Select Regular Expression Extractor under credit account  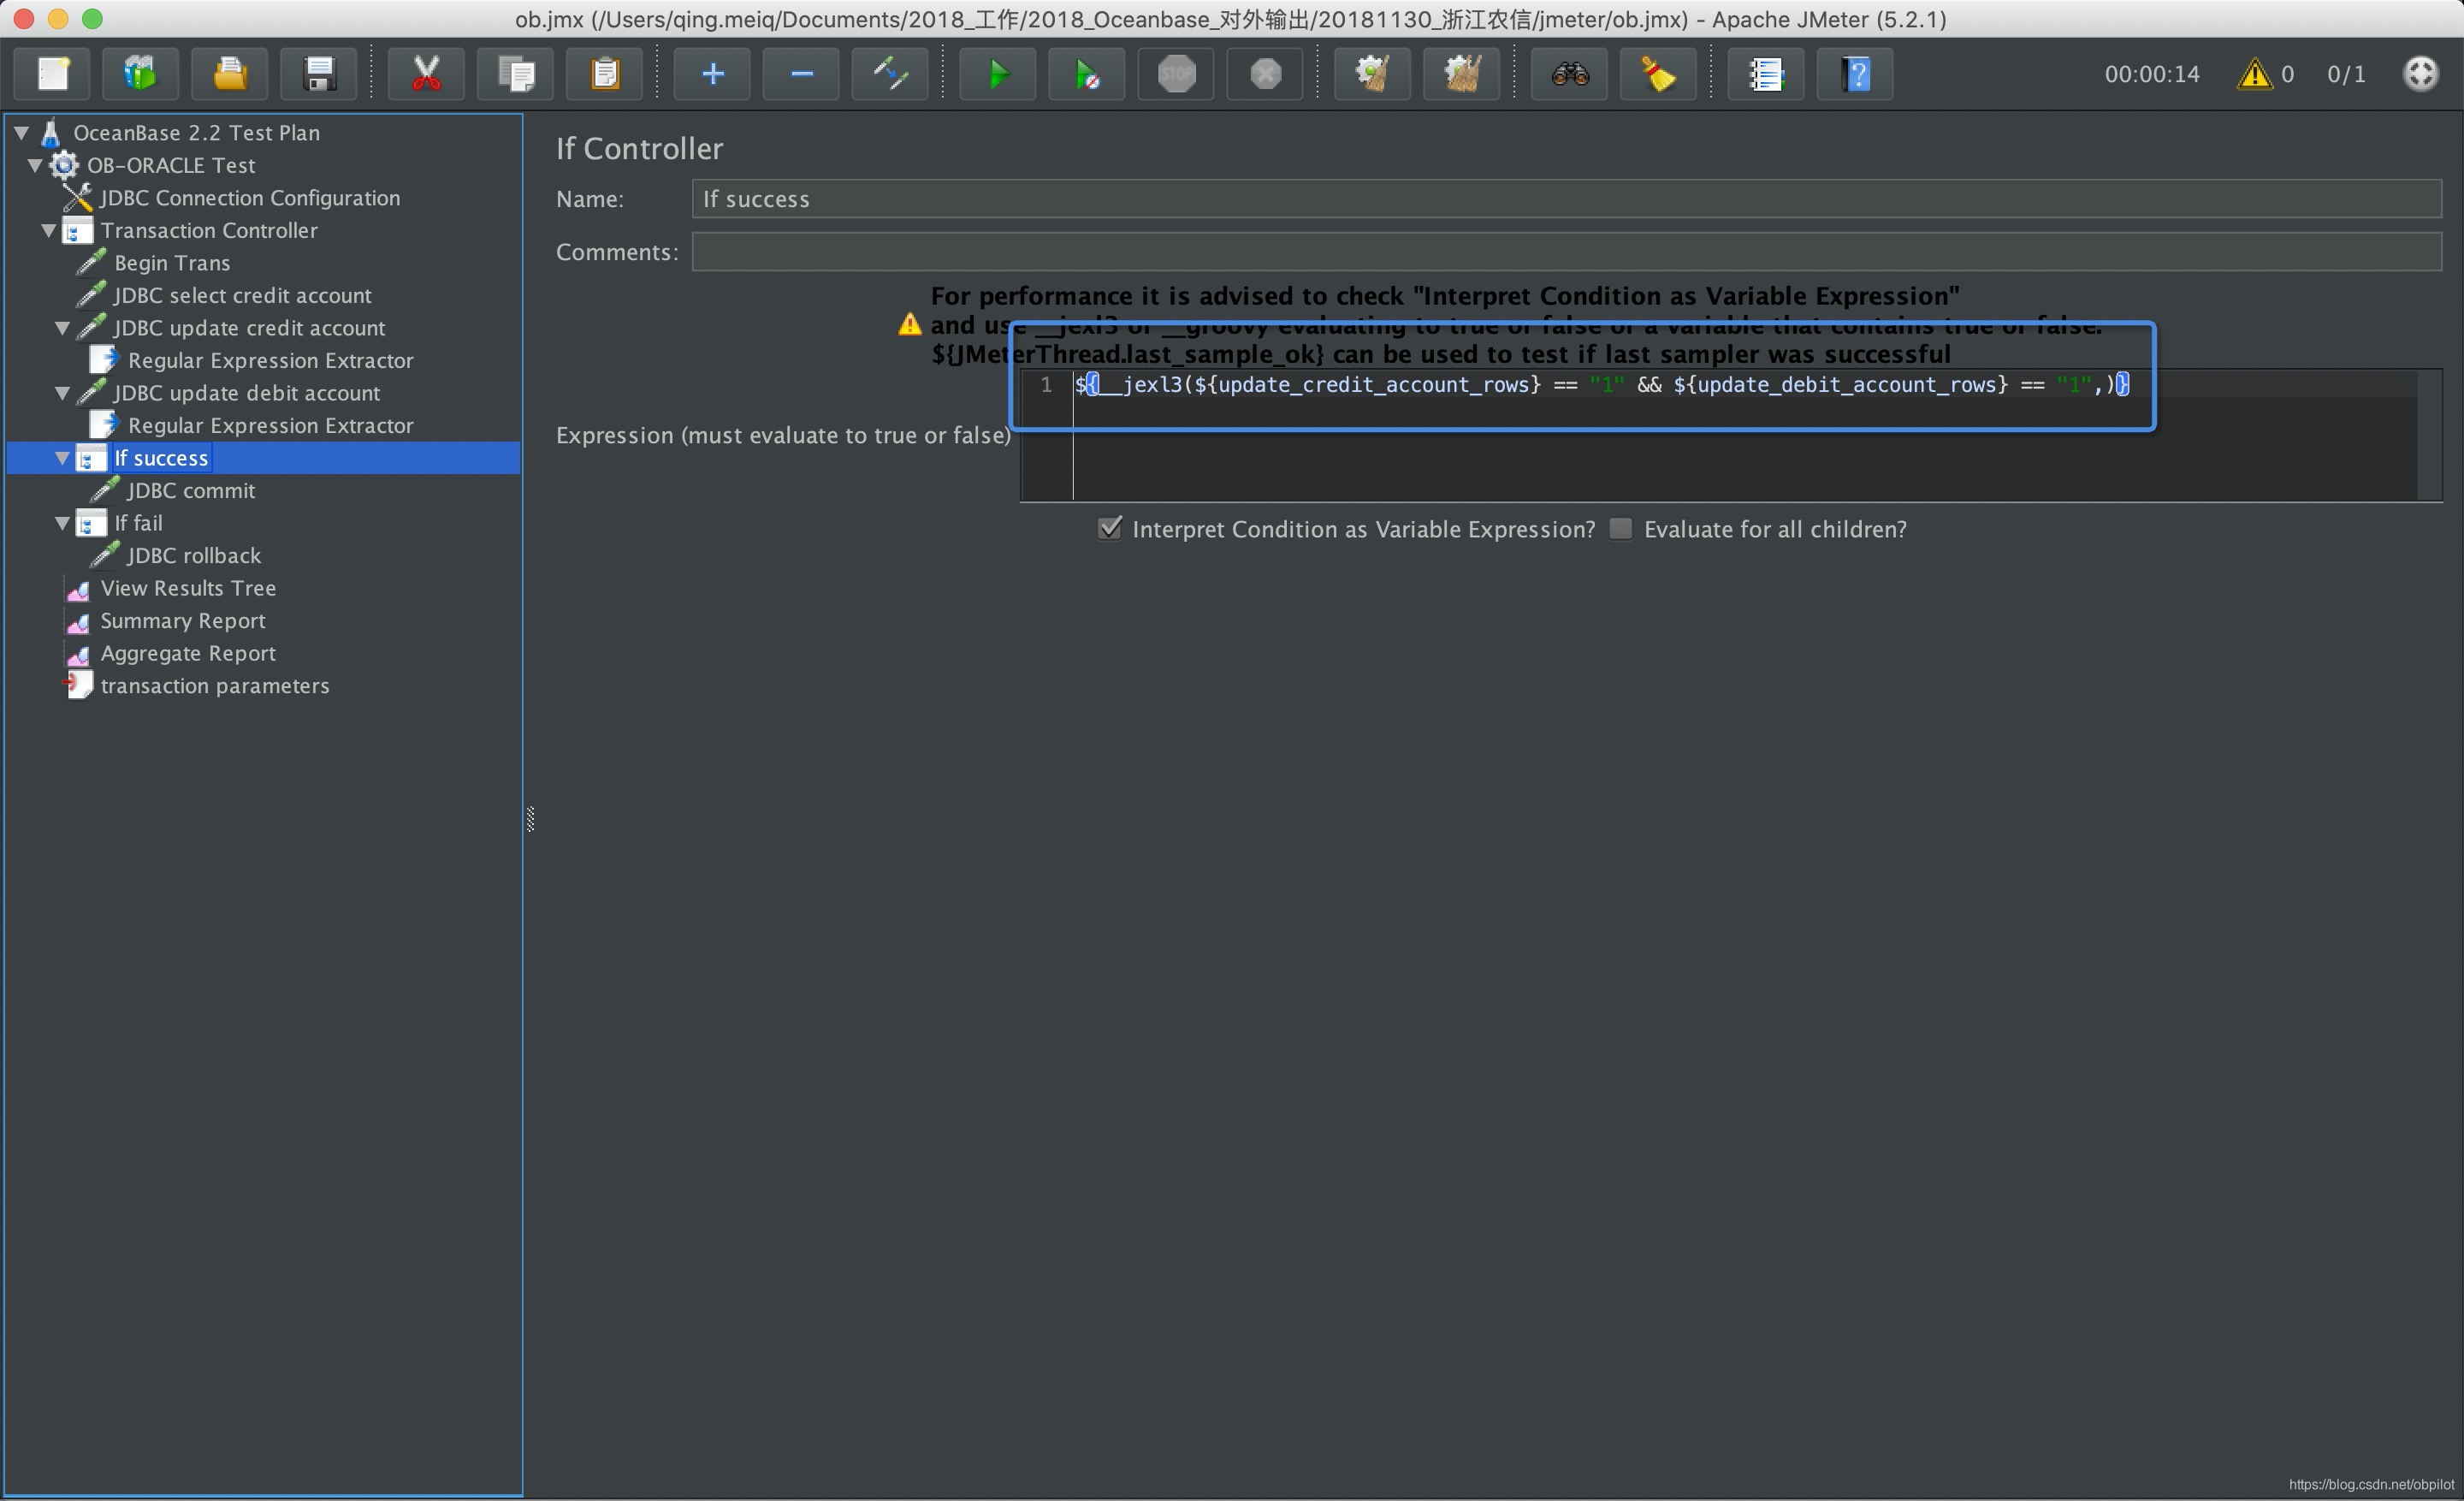271,361
